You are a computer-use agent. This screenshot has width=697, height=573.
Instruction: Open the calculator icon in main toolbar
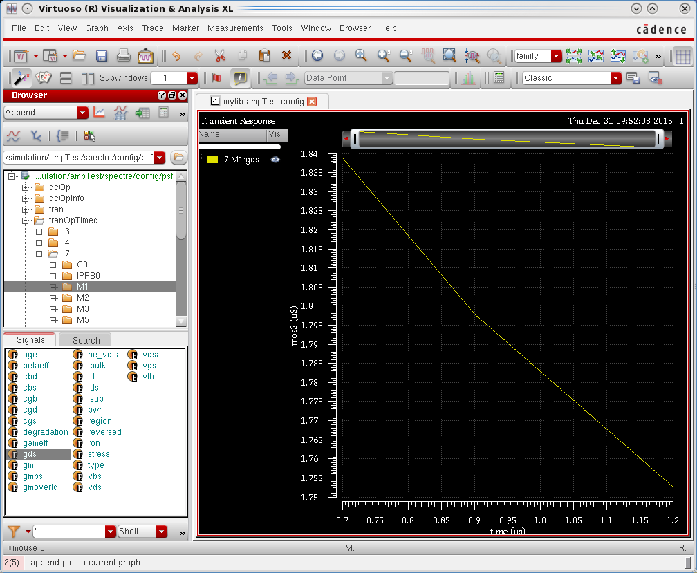point(499,78)
